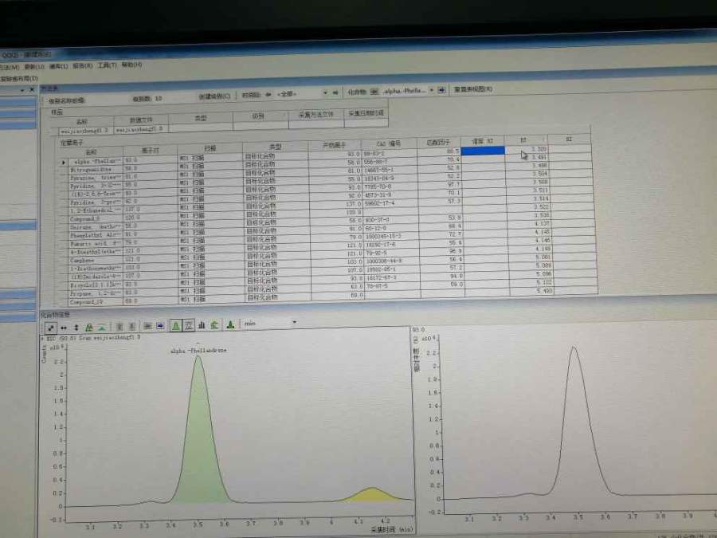Click the previous compound arrow beside 化合物
Screen dimensions: 717x538
(374, 92)
